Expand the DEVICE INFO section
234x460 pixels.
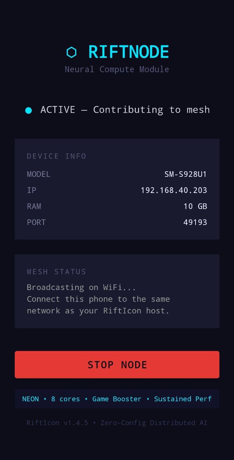click(x=56, y=156)
